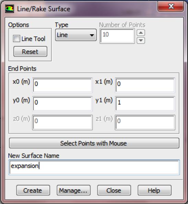
Task: Click the y1 (m) input field
Action: (145, 104)
